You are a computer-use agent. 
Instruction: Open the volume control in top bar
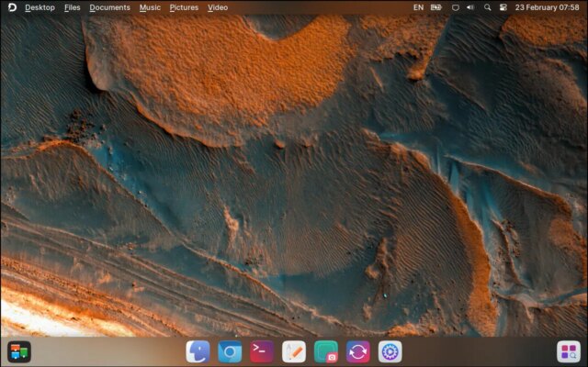pos(470,7)
